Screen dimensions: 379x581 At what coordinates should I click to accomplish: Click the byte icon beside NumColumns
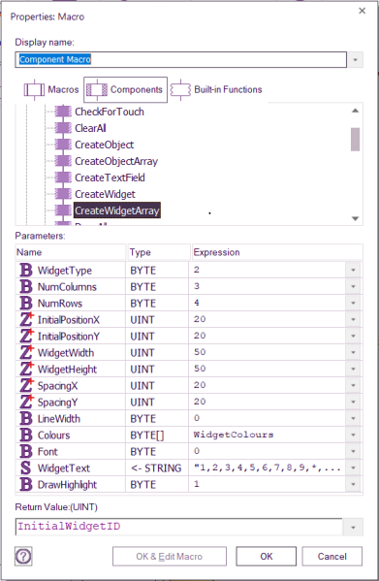click(x=26, y=286)
